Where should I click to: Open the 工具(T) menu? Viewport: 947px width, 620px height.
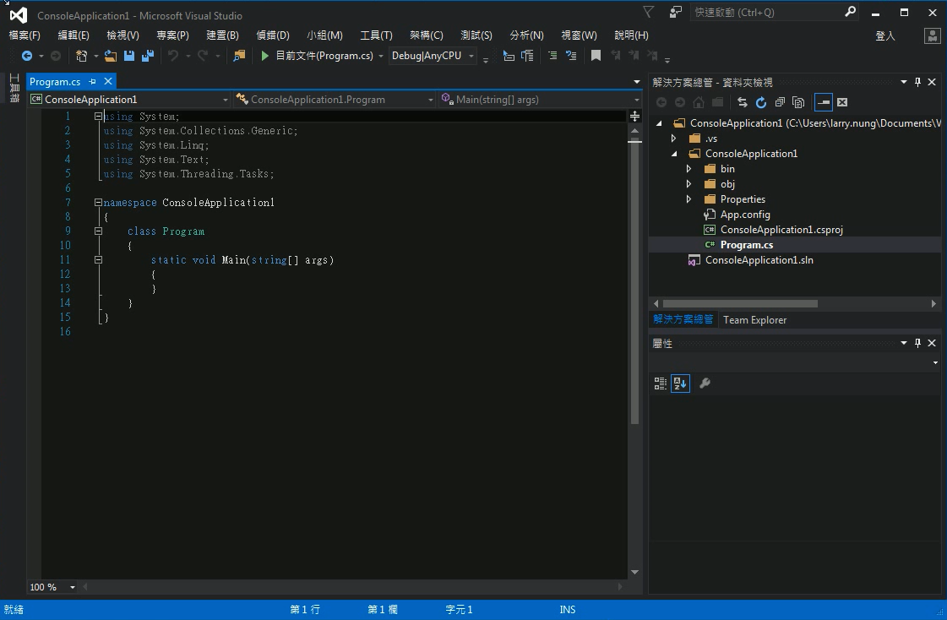(x=376, y=35)
